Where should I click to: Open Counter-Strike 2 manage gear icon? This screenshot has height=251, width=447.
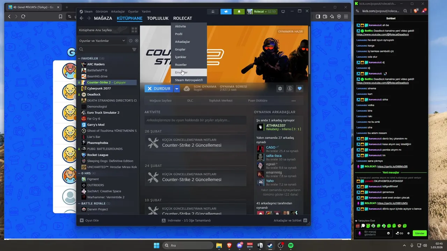[x=280, y=89]
